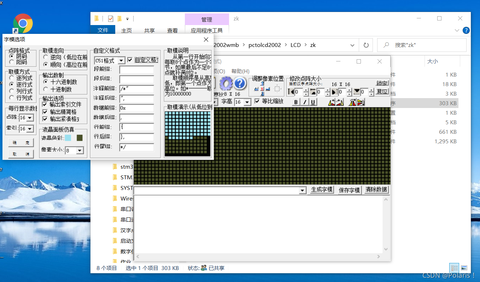Screen dimensions: 480x282
Task: Switch to the 查看 ribbon tab
Action: (172, 30)
